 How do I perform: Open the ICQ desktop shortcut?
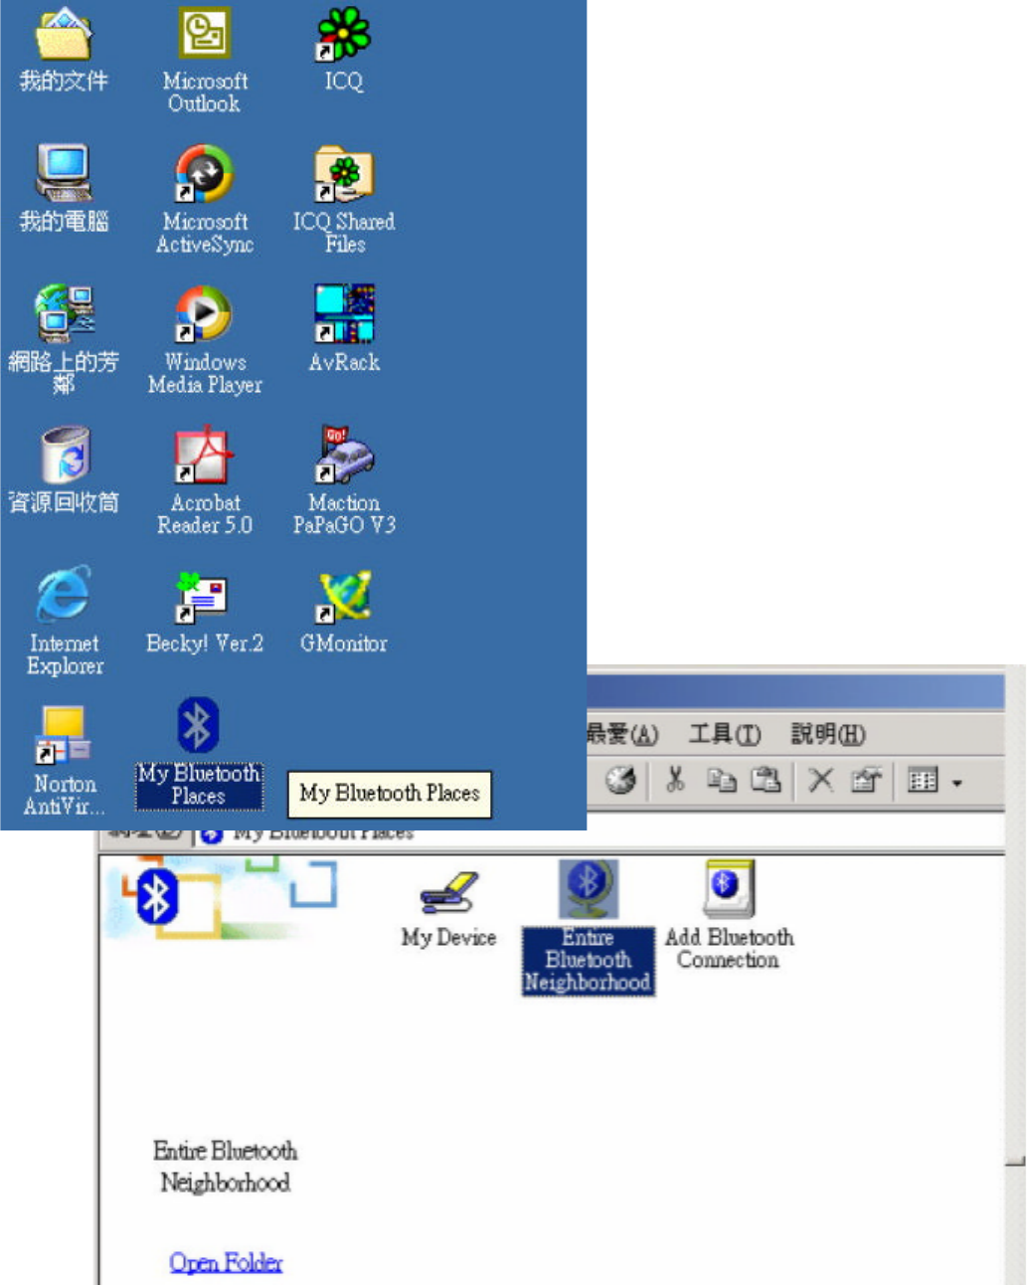coord(344,50)
